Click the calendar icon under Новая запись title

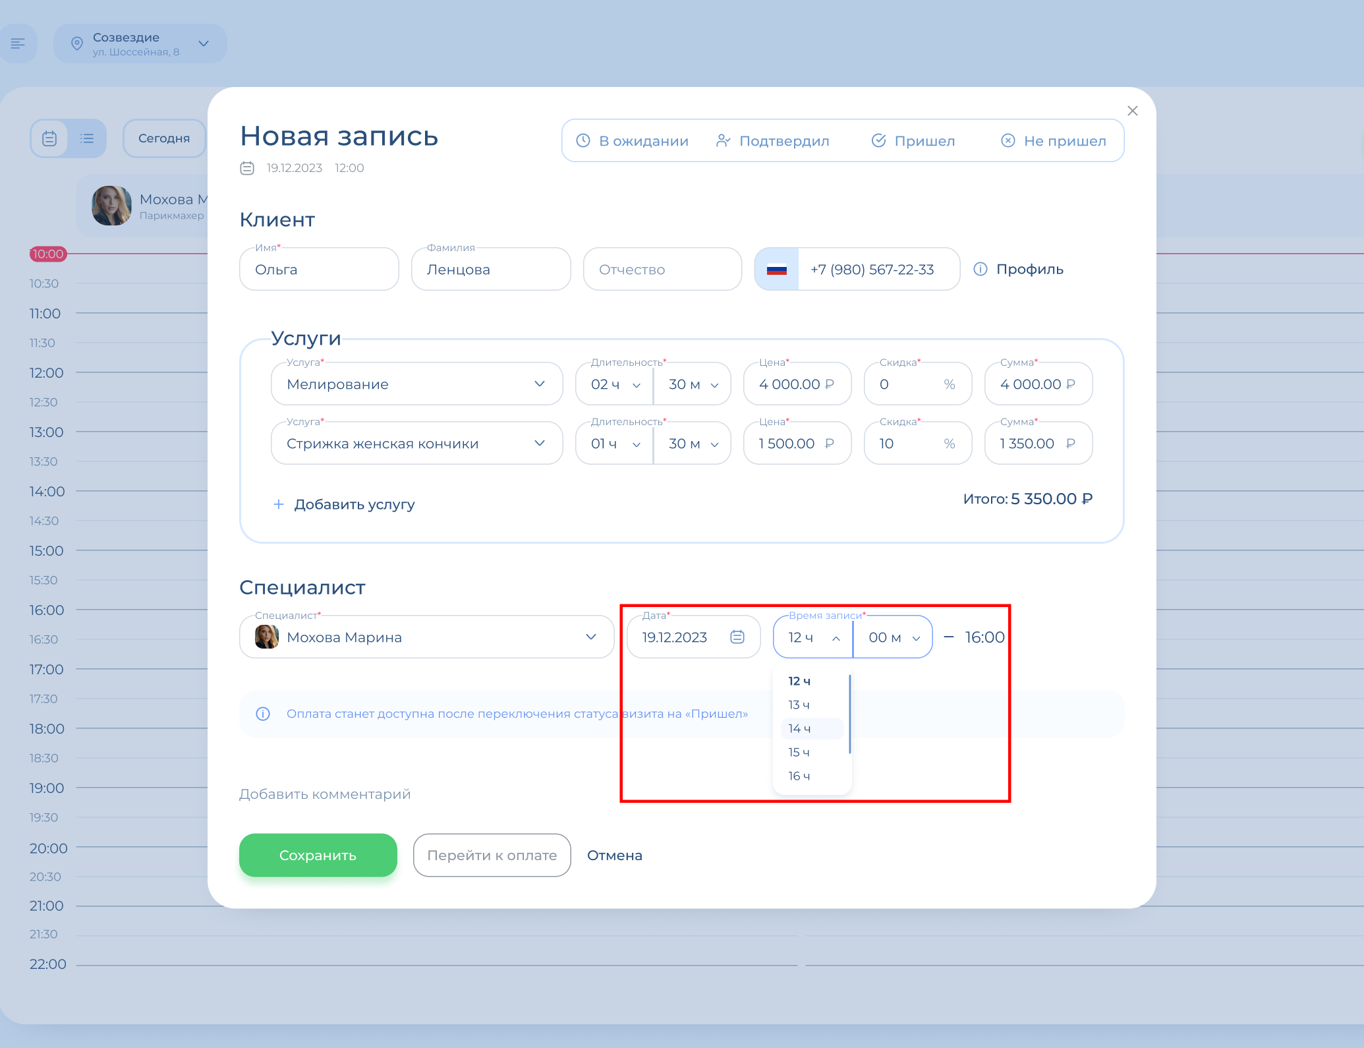(247, 168)
